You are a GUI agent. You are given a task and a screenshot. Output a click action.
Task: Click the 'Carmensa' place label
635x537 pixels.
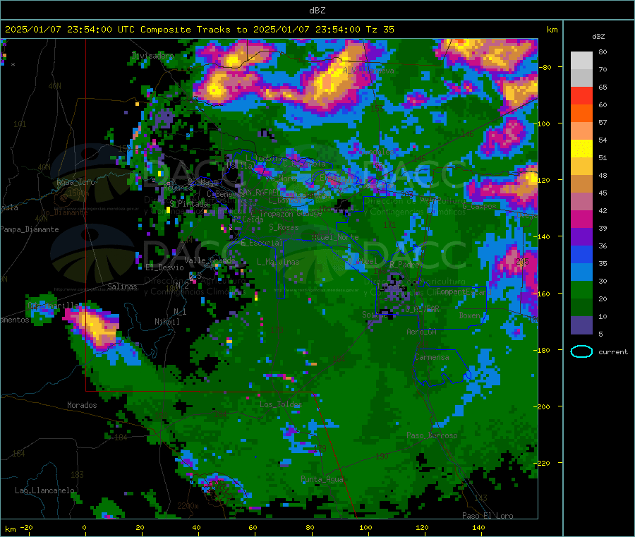click(432, 357)
